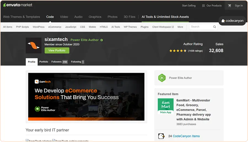Click the author rating stars

pos(178,51)
